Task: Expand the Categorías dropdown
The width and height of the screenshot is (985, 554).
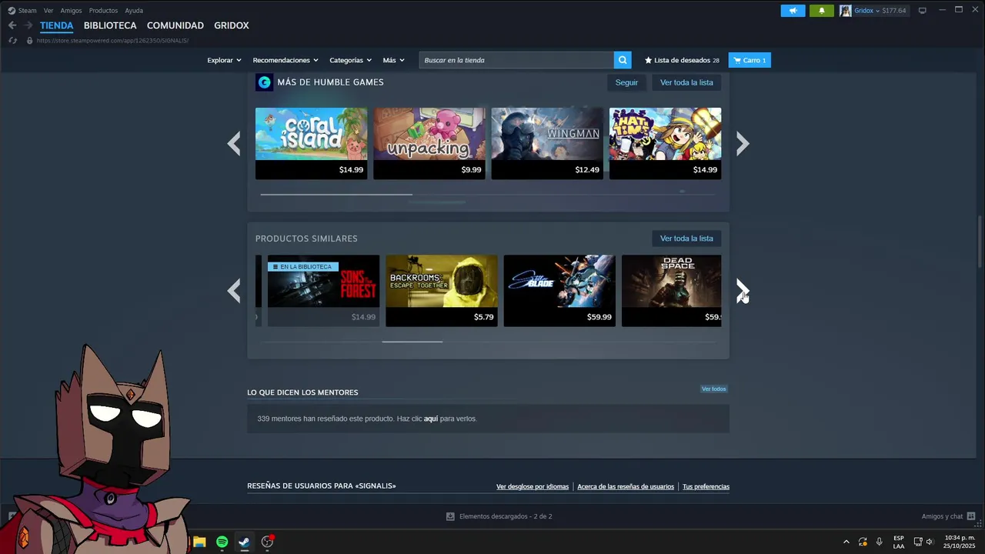Action: (350, 60)
